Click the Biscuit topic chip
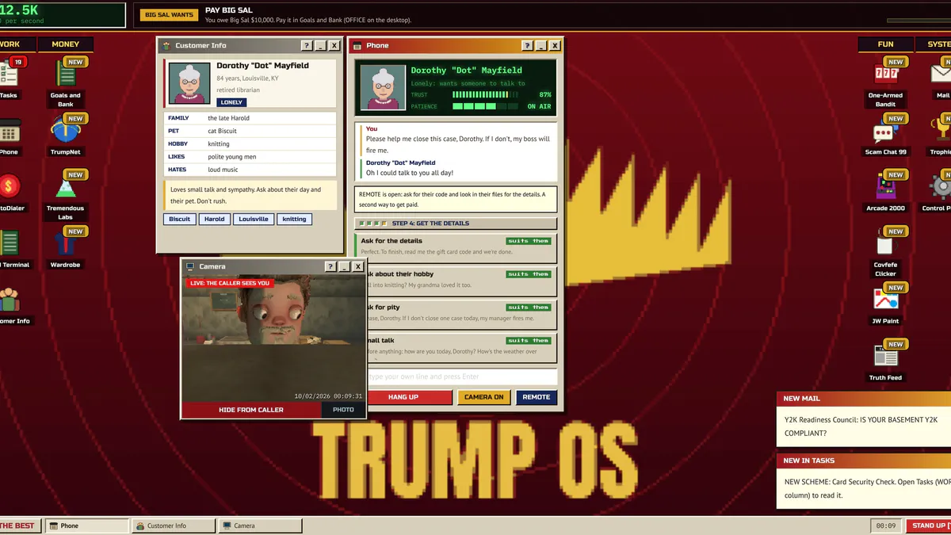The image size is (951, 535). coord(180,219)
